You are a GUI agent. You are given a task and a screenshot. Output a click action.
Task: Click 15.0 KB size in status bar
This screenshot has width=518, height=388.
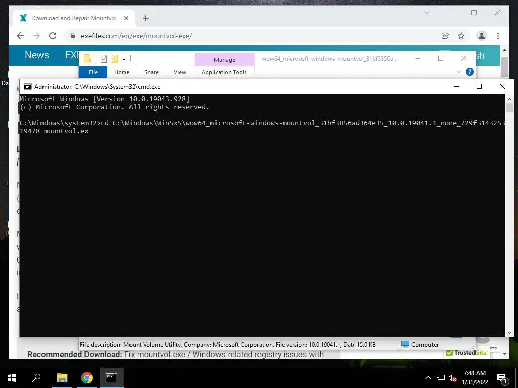tap(366, 344)
